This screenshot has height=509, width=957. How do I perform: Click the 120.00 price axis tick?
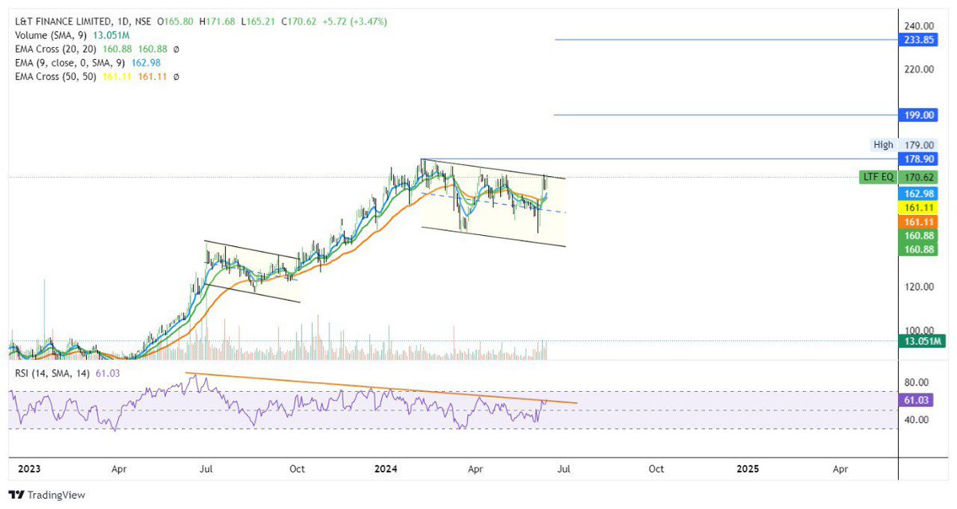click(920, 287)
